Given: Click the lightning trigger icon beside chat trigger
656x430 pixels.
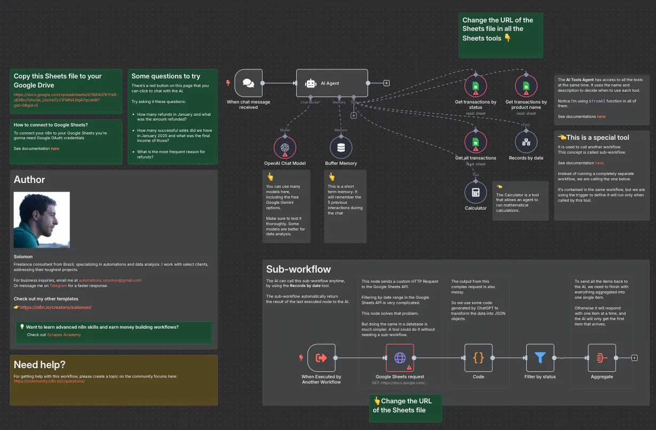Looking at the screenshot, I should tap(228, 83).
